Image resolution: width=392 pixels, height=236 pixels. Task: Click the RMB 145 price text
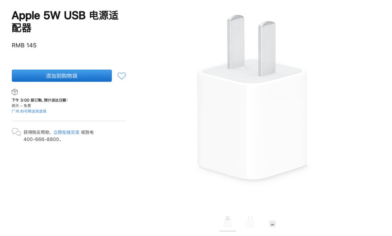point(24,45)
